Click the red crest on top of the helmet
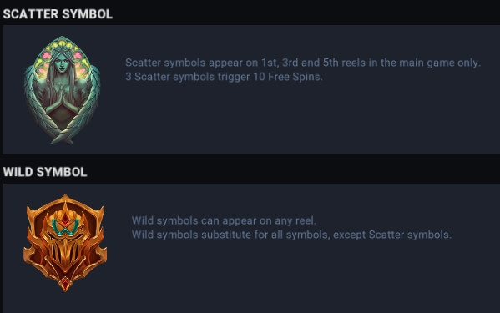Screen dimensions: 500x313 click(65, 219)
